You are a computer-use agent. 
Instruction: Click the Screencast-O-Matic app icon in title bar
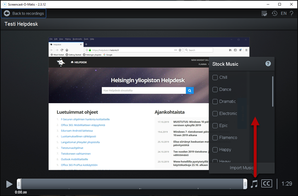coord(5,4)
